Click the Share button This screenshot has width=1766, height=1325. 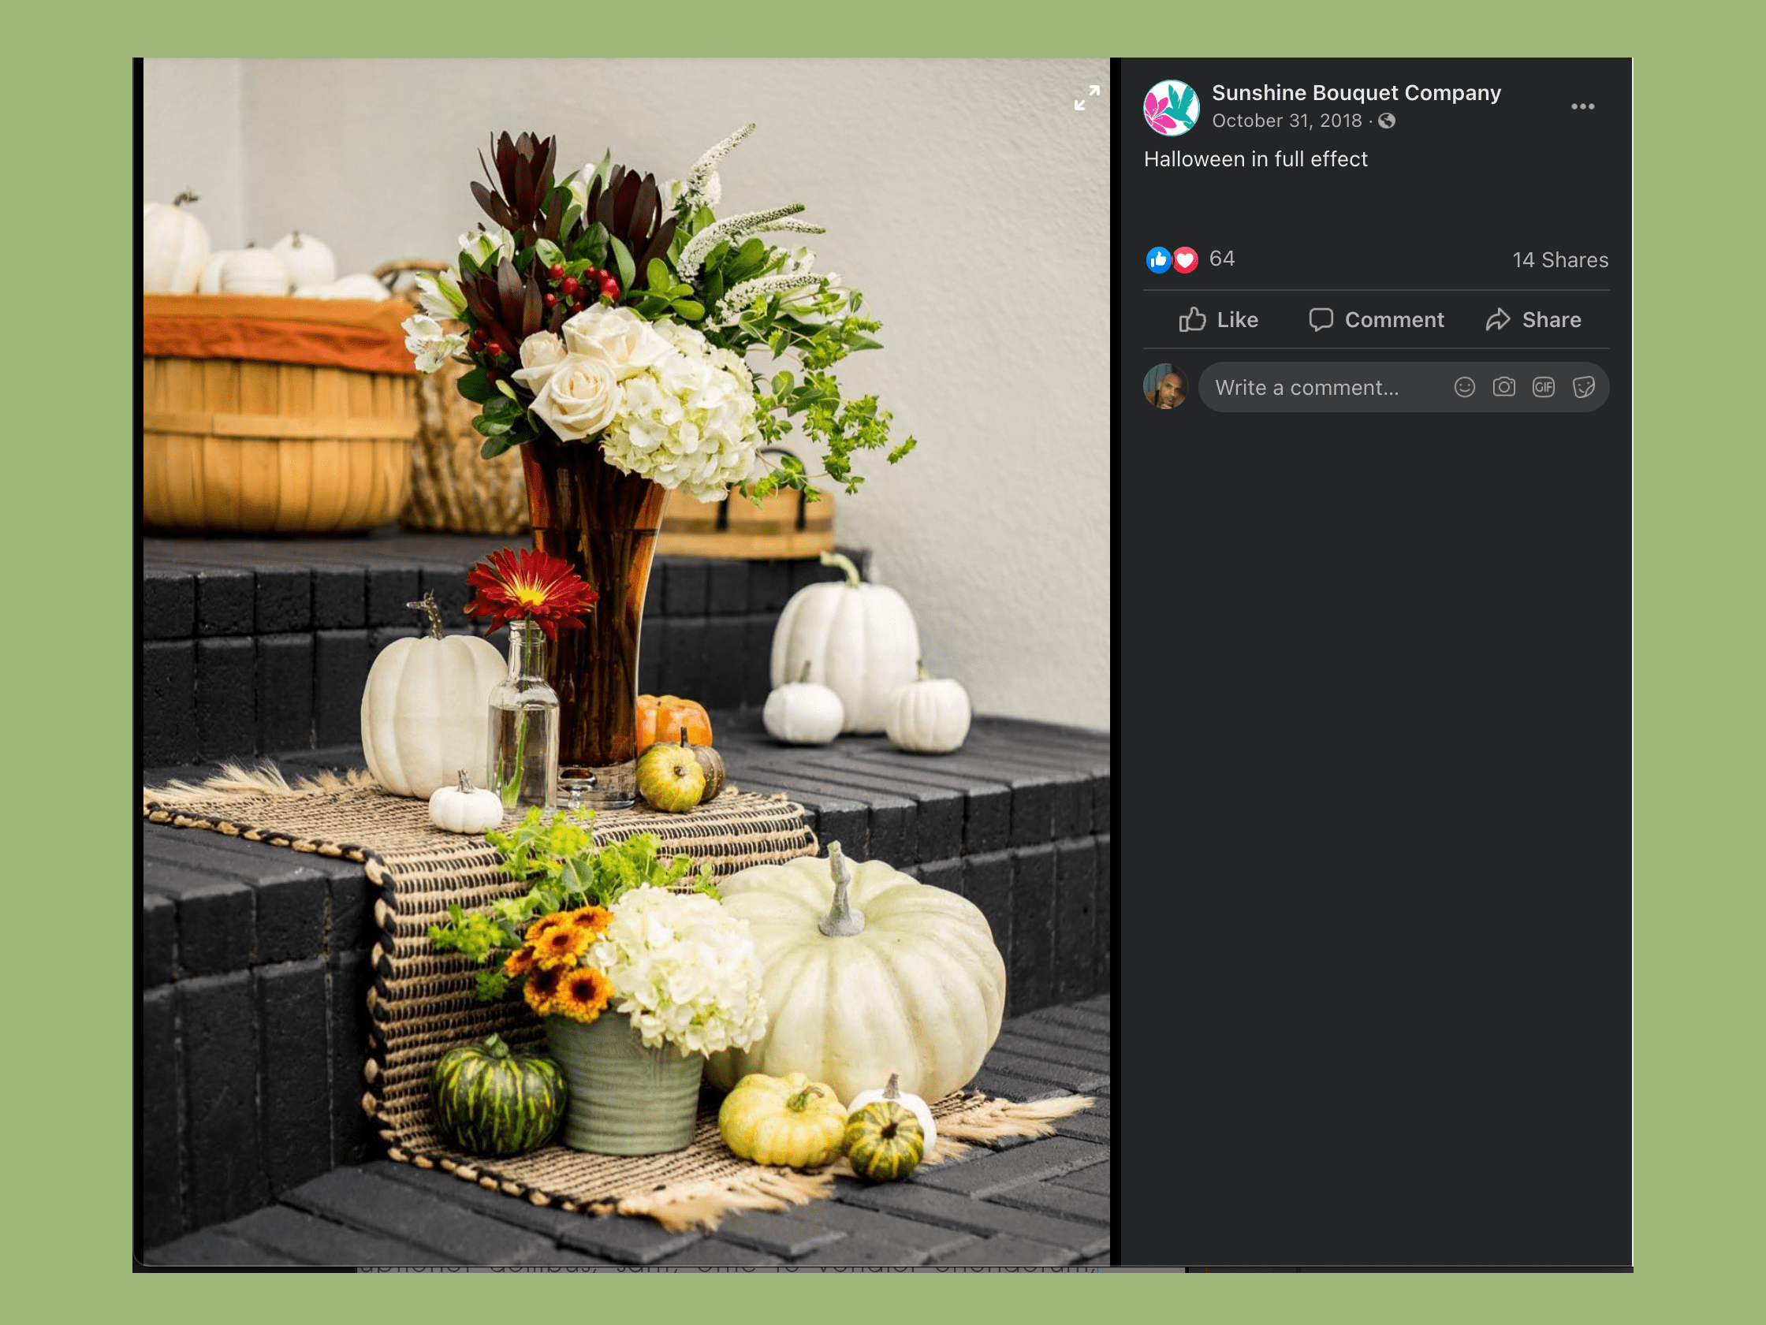1533,320
